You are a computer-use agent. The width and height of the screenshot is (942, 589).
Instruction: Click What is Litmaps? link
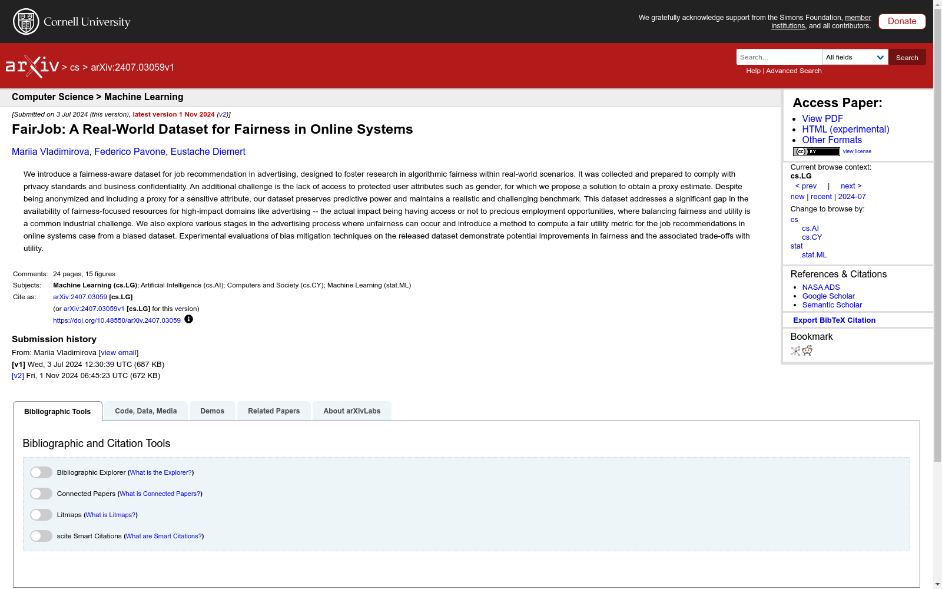pyautogui.click(x=111, y=515)
